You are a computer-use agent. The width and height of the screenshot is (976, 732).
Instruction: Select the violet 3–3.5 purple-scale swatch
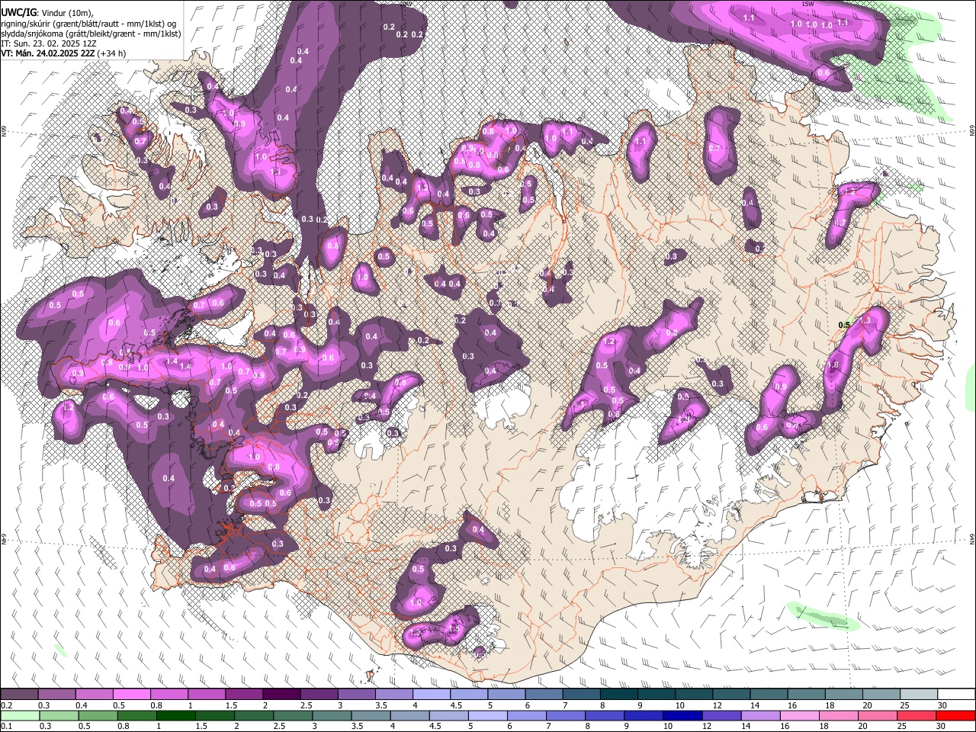[x=356, y=694]
